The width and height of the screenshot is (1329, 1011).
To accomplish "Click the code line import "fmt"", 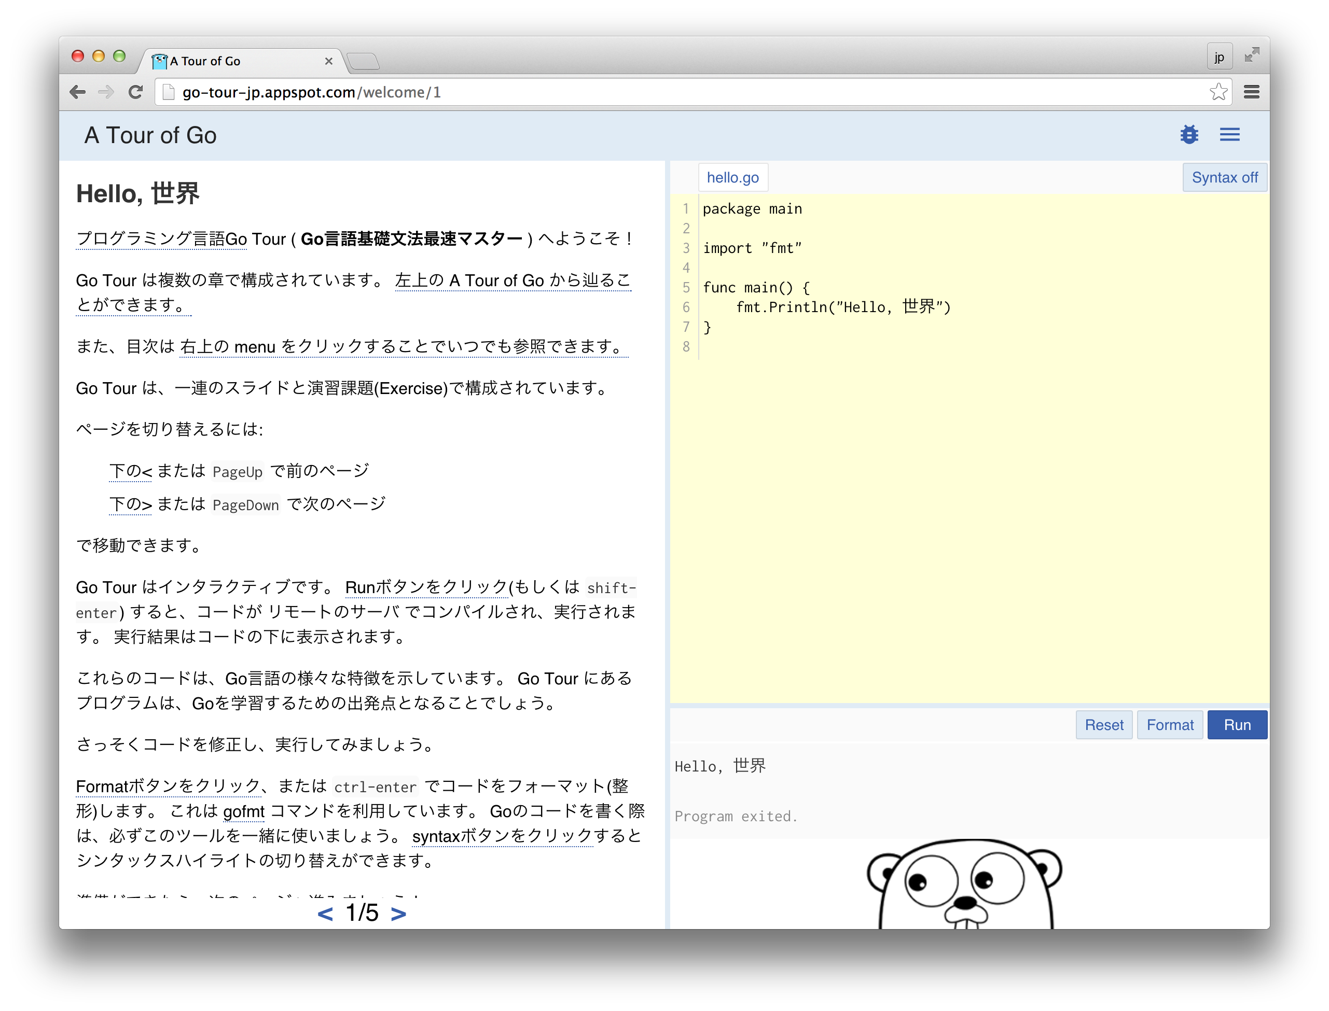I will (x=752, y=248).
